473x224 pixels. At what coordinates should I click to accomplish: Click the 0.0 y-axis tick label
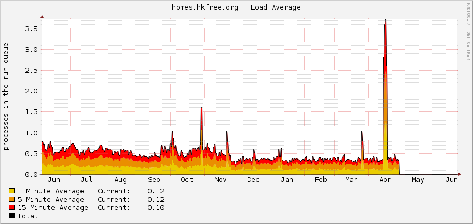coord(31,174)
